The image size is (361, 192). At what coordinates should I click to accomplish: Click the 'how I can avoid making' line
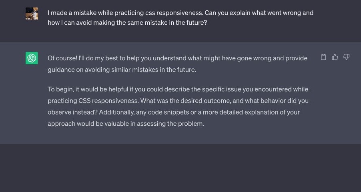80,23
